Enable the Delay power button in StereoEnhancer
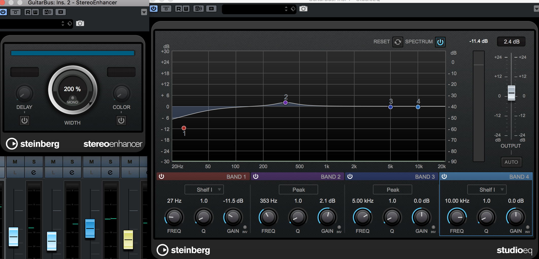 [x=24, y=120]
